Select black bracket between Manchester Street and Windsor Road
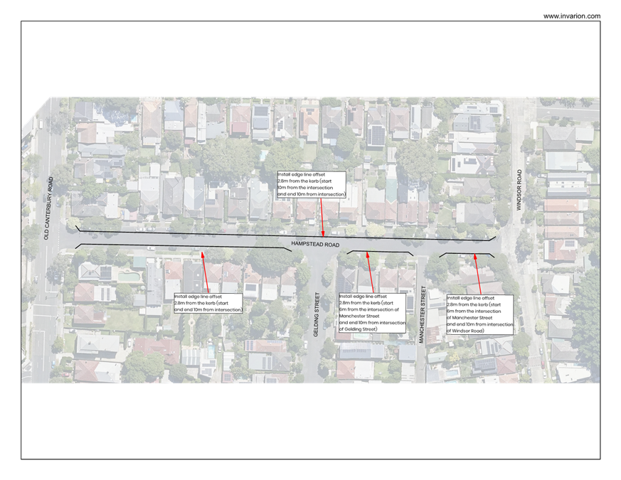Image resolution: width=621 pixels, height=480 pixels. pyautogui.click(x=466, y=253)
